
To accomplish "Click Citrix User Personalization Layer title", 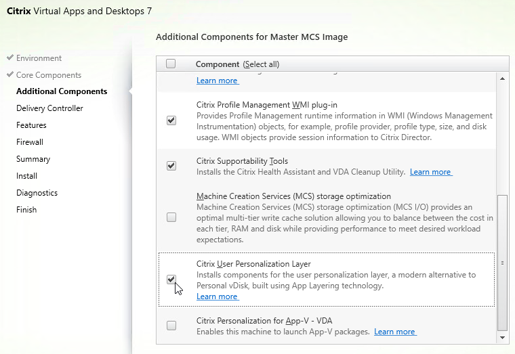I will [x=253, y=264].
